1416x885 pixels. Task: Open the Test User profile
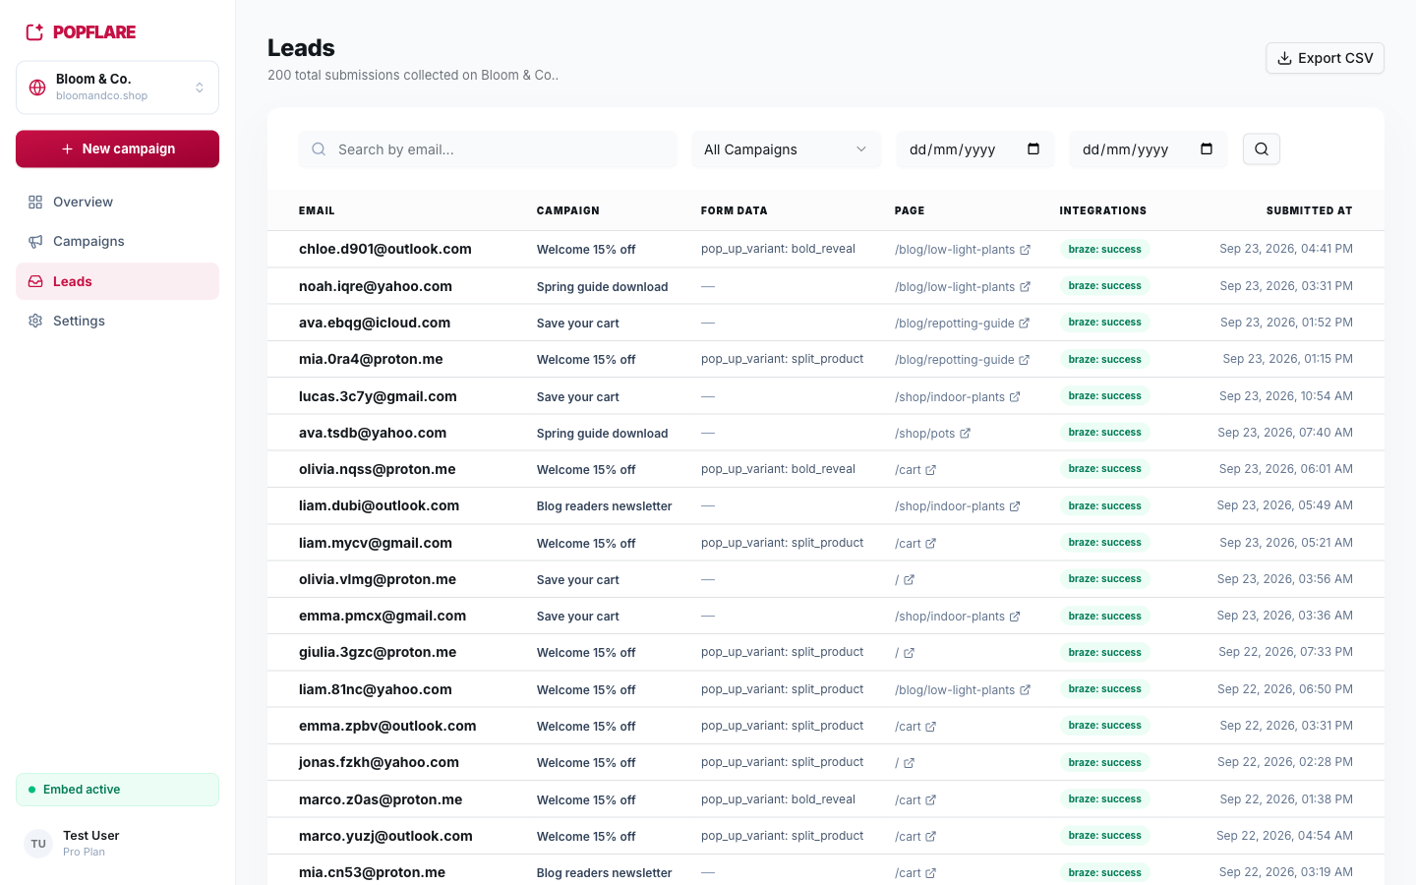coord(117,843)
